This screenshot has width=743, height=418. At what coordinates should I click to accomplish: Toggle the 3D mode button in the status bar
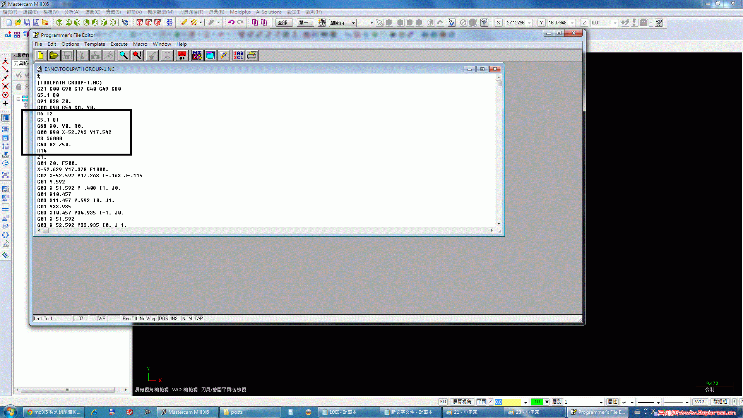tap(443, 402)
